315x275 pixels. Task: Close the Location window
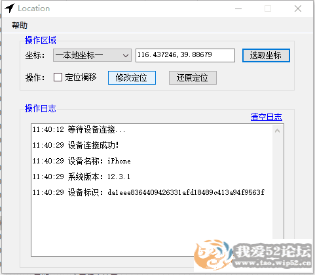pos(298,9)
